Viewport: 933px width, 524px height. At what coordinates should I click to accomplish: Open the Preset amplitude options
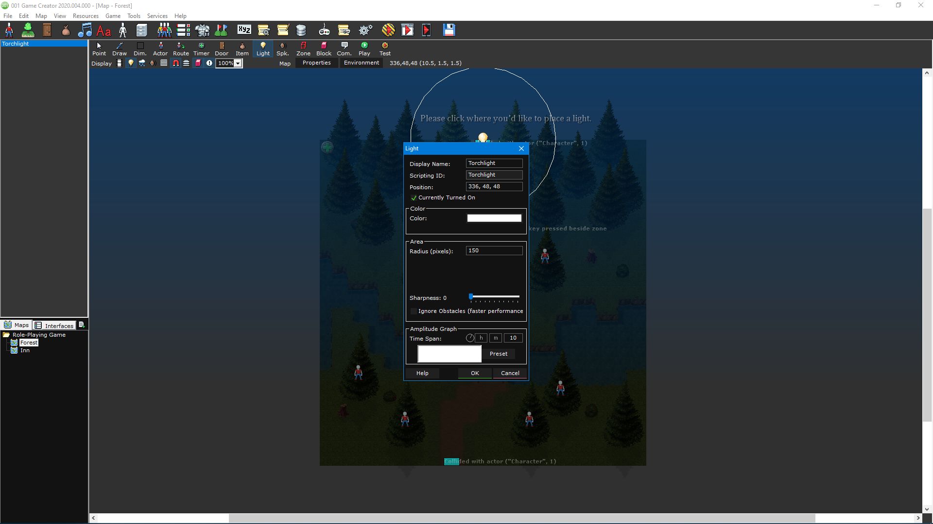tap(499, 354)
